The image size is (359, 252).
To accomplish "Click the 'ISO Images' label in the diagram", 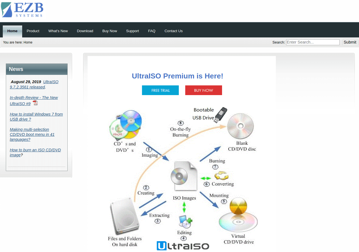I will point(184,198).
